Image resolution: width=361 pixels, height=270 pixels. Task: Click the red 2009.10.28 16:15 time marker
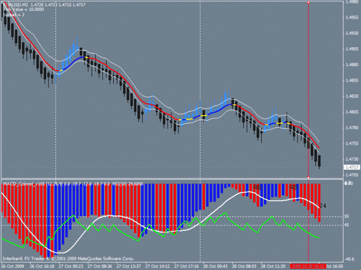pos(308,267)
